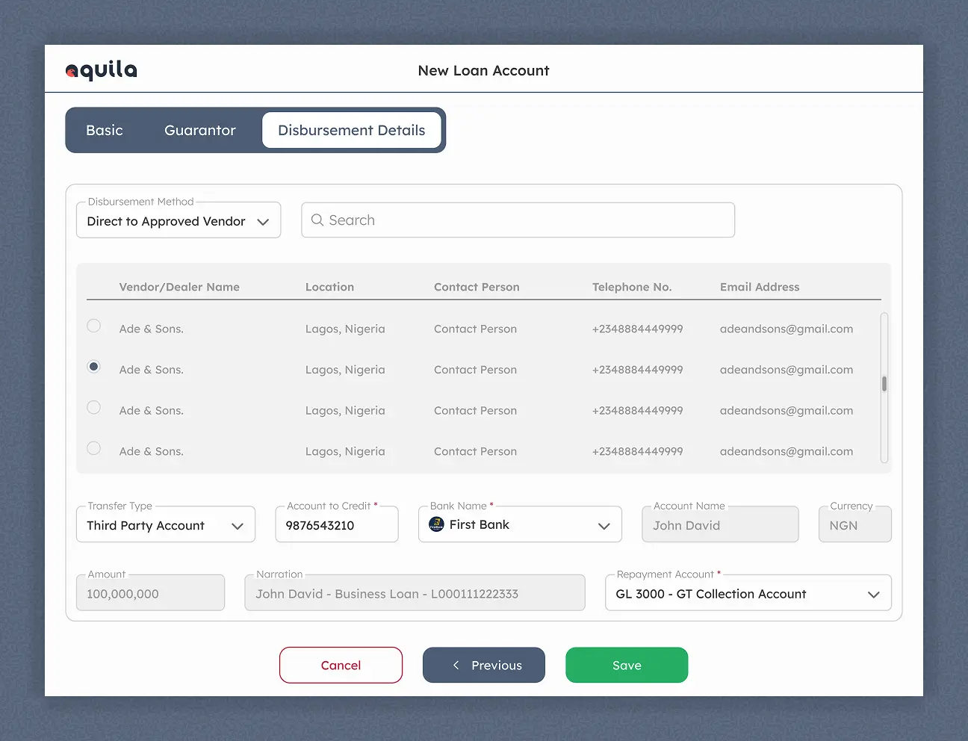Save the new loan account
Viewport: 968px width, 741px height.
[627, 665]
